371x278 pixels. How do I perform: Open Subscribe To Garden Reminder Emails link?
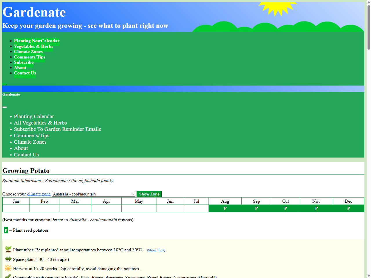point(57,129)
